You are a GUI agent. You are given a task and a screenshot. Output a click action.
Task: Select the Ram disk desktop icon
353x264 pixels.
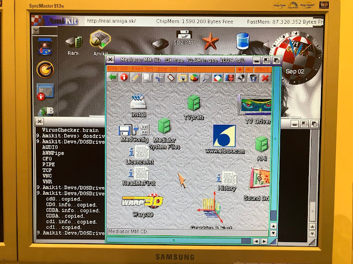[73, 46]
